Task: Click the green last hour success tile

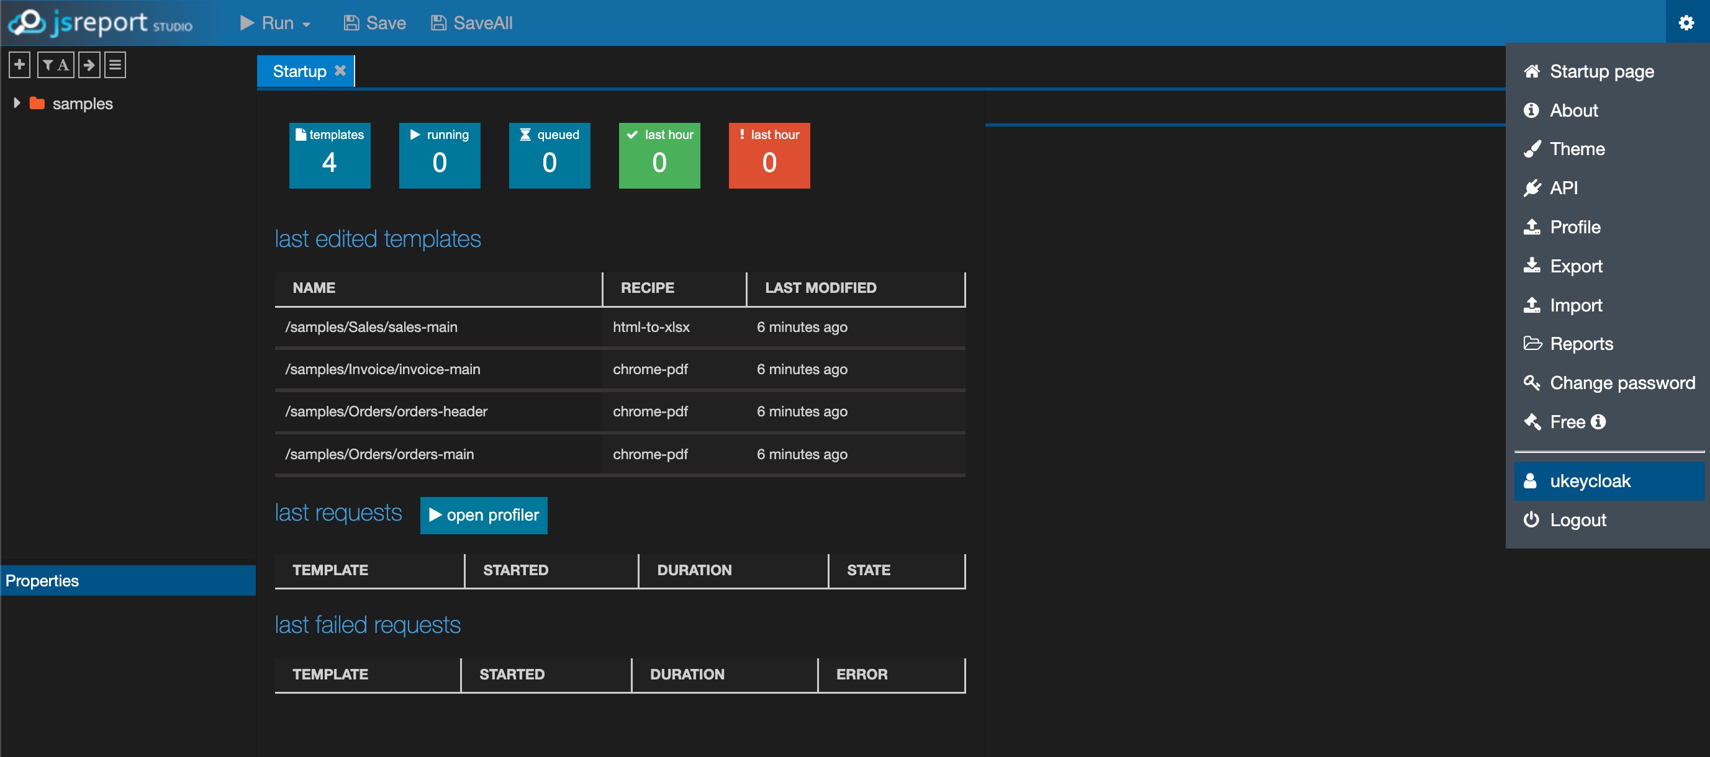Action: point(659,156)
